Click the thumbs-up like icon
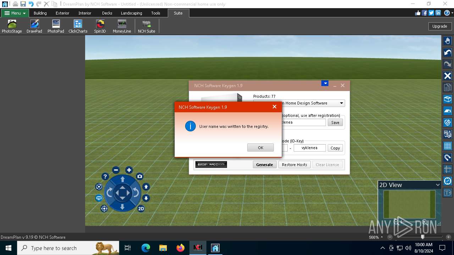The width and height of the screenshot is (454, 255). point(418,13)
